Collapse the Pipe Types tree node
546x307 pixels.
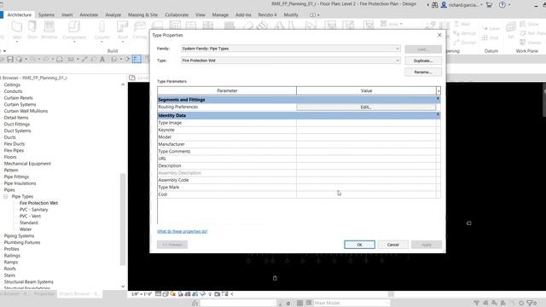tap(6, 197)
